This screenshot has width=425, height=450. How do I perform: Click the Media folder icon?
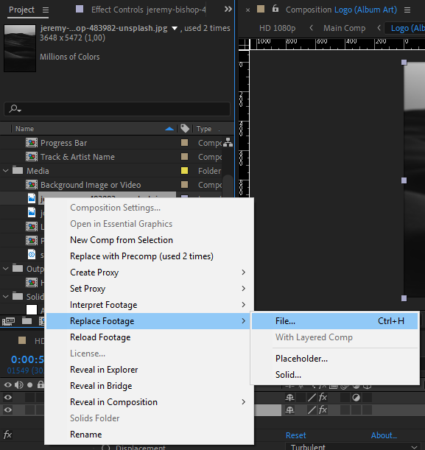pyautogui.click(x=18, y=170)
